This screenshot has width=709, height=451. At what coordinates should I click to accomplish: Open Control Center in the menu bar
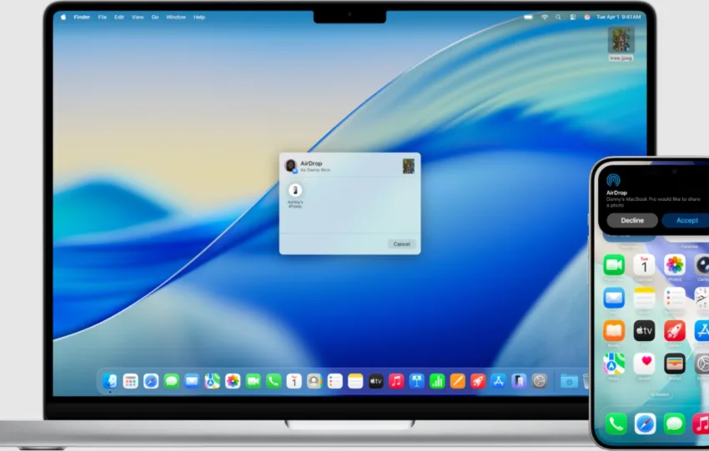pos(573,17)
